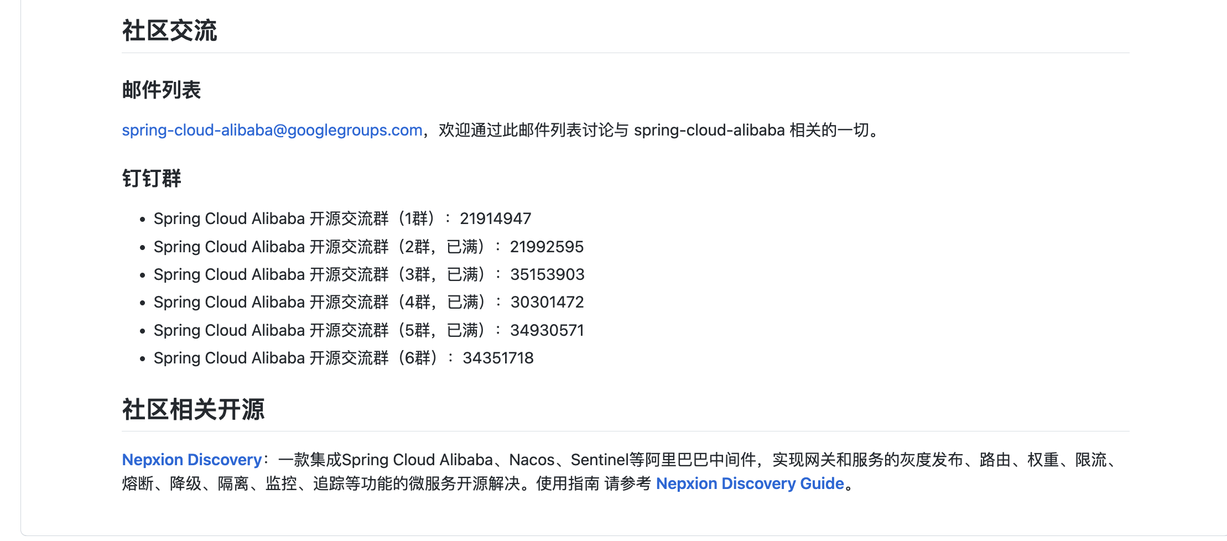Image resolution: width=1227 pixels, height=541 pixels.
Task: Select the DingTalk group 4 number 30301472
Action: pos(547,301)
